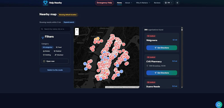Zoom in on the map
The width and height of the screenshot is (224, 108).
click(77, 30)
